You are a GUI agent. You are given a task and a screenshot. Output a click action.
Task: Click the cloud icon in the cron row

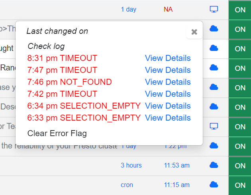[214, 185]
